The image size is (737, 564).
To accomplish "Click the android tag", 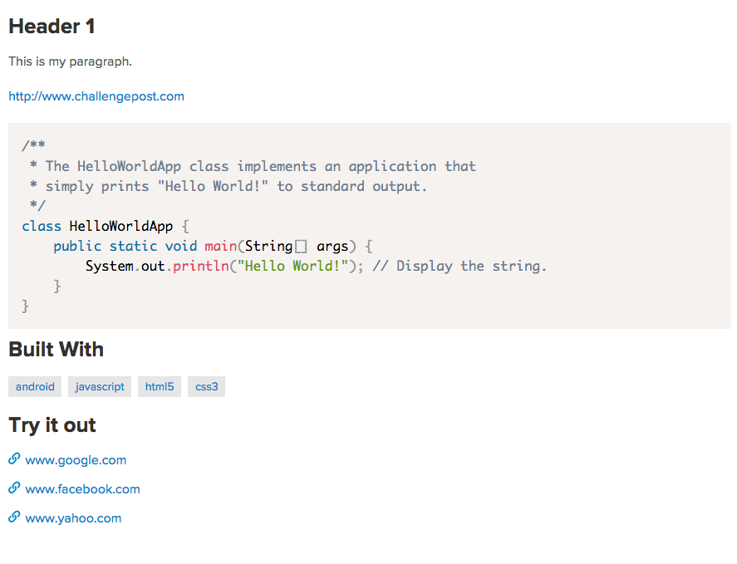I will pos(35,386).
